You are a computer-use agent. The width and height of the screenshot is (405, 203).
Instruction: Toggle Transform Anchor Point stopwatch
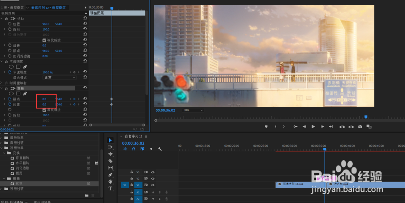pyautogui.click(x=10, y=99)
